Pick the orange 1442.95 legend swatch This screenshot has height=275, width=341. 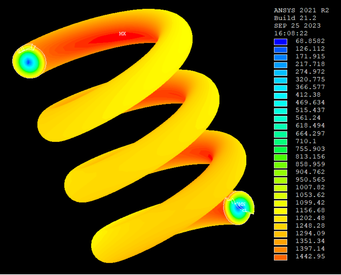pyautogui.click(x=281, y=257)
